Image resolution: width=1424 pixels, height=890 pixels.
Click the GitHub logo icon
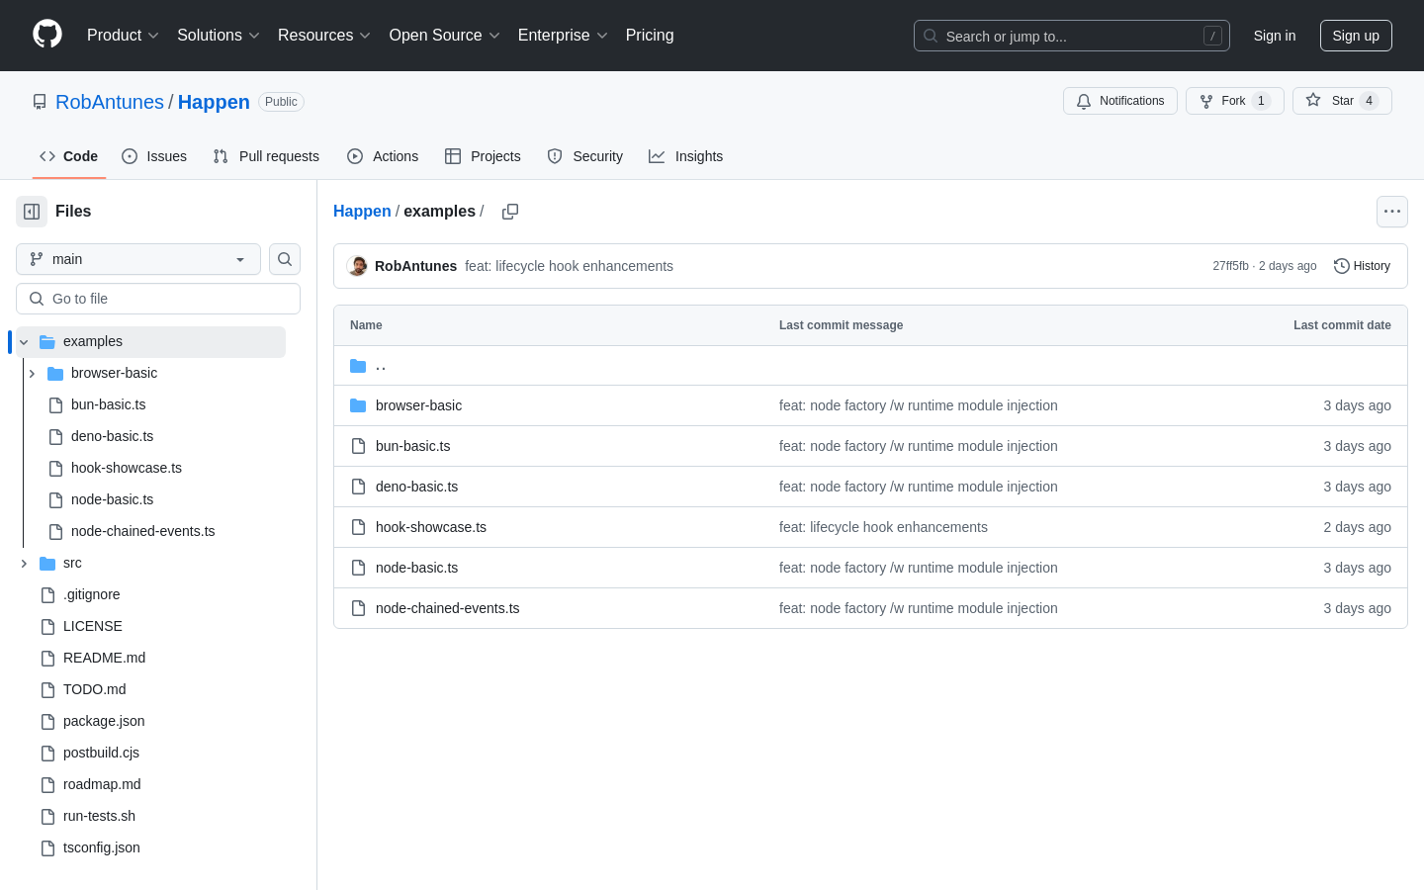coord(47,35)
